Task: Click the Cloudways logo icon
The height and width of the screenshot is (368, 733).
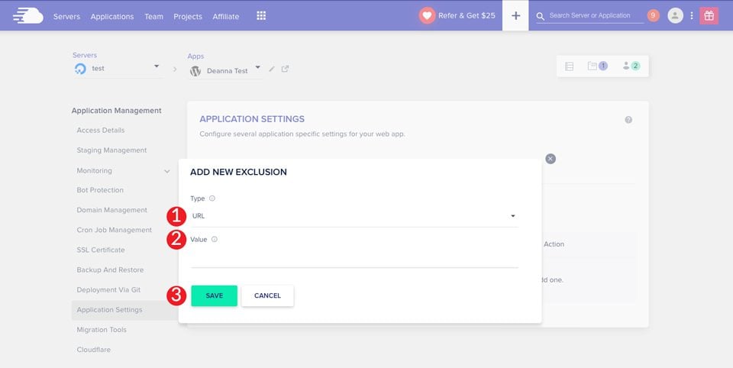Action: click(28, 16)
